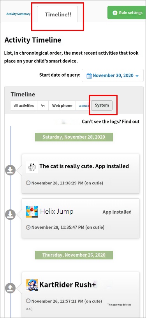The width and height of the screenshot is (146, 318).
Task: Click the cat app icon thumbnail
Action: 32,167
